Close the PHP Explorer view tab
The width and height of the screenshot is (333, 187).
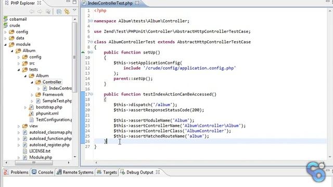(39, 3)
